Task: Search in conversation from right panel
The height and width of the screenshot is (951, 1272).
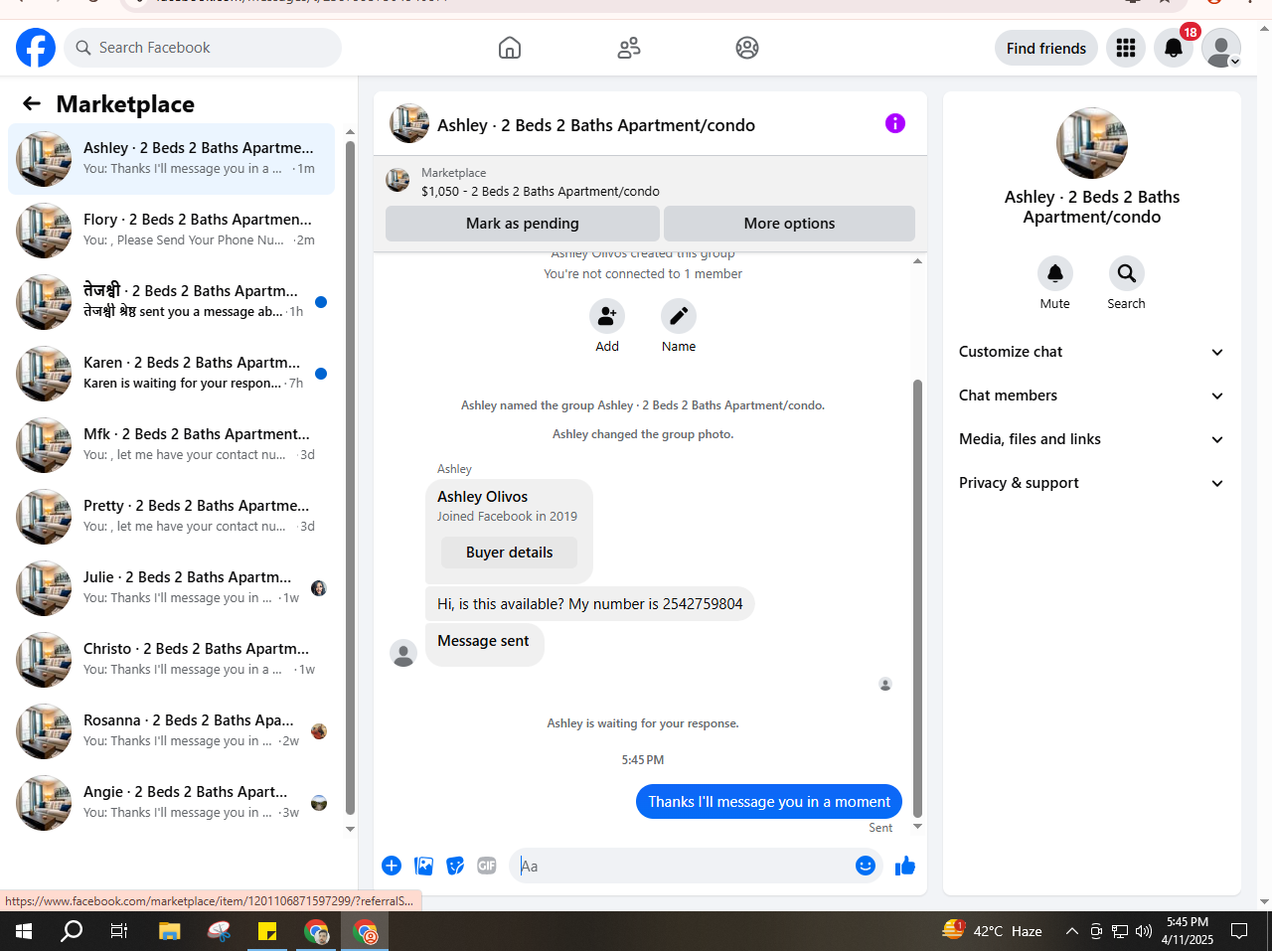Action: tap(1127, 273)
